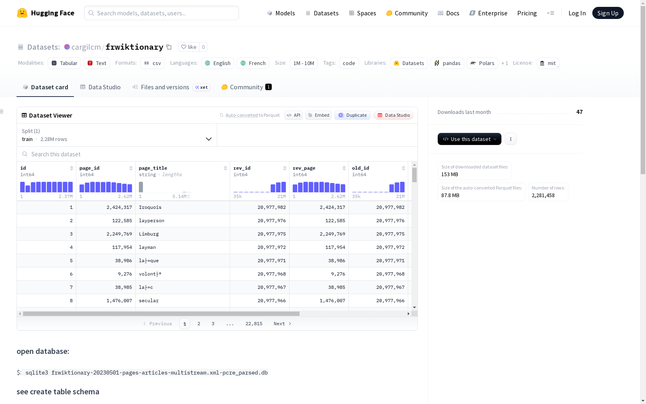The height and width of the screenshot is (404, 646).
Task: Show additional libraries with +1
Action: coord(505,63)
